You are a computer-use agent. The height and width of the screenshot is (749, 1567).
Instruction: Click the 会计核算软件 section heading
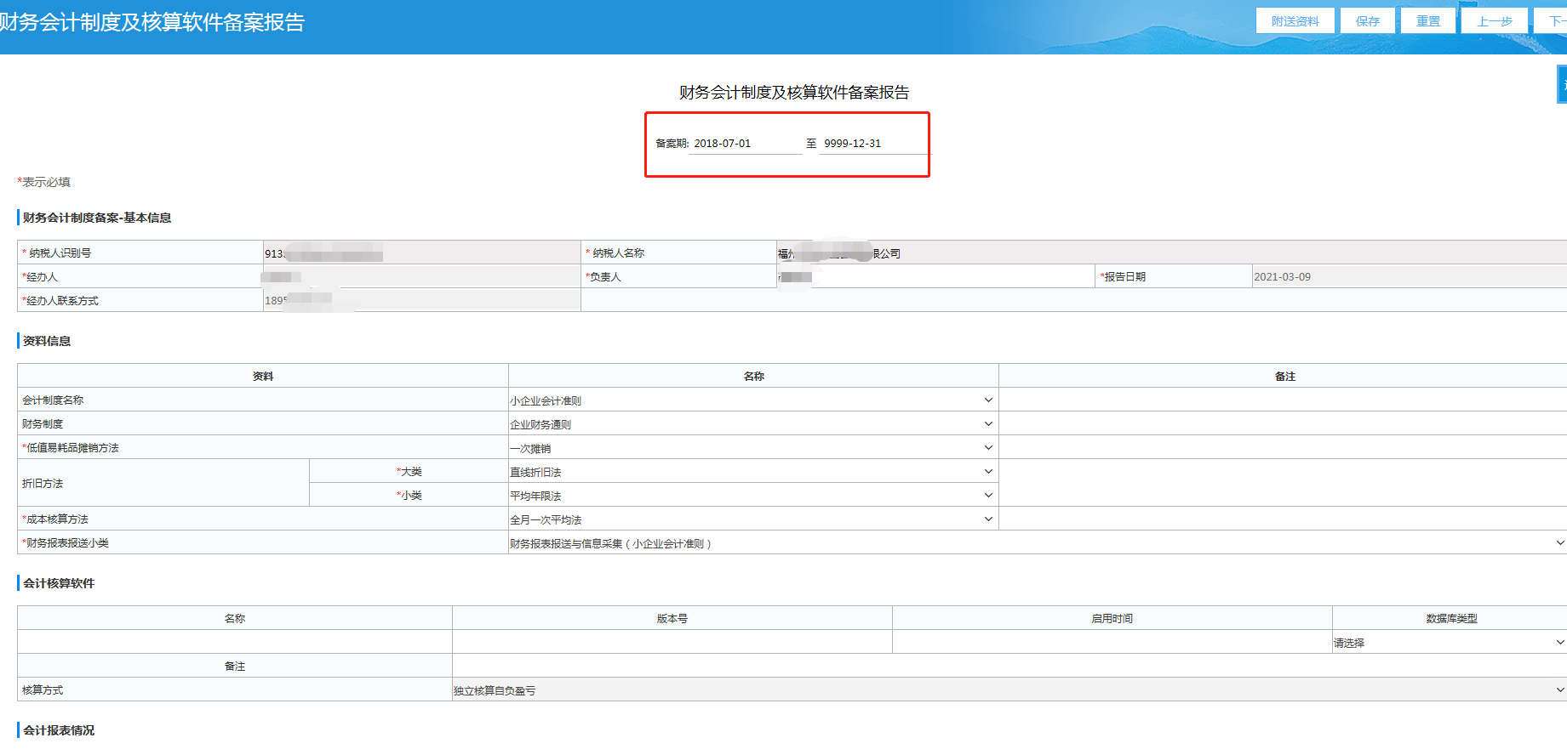point(59,583)
